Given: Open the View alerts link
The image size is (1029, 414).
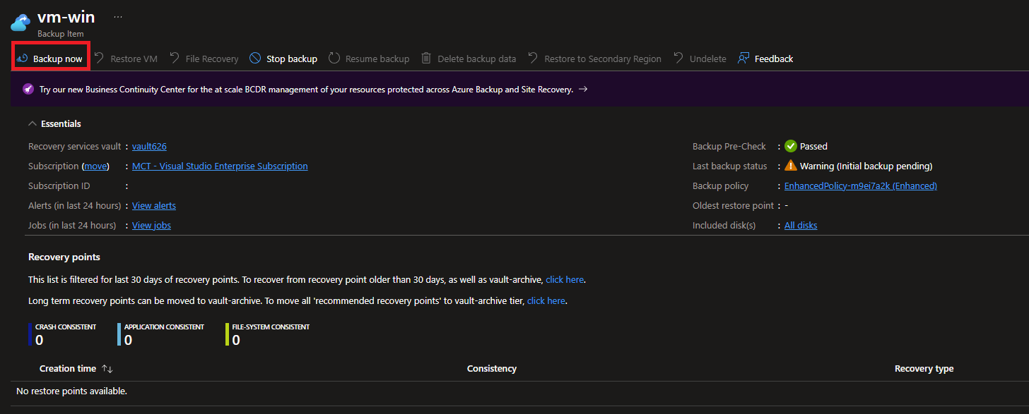Looking at the screenshot, I should click(154, 205).
